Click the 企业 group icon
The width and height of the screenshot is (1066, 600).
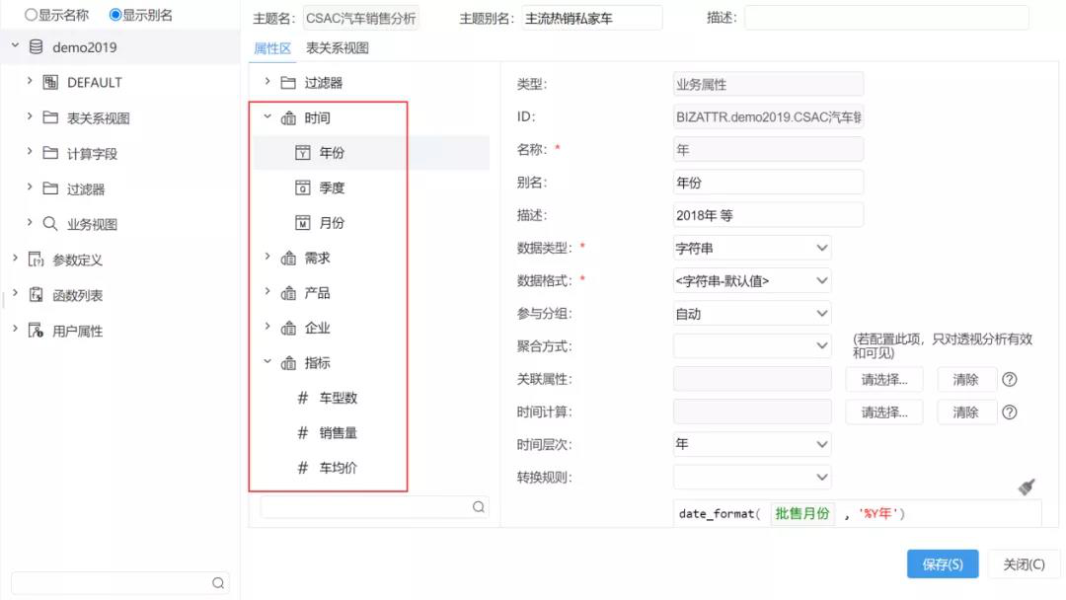pos(288,329)
